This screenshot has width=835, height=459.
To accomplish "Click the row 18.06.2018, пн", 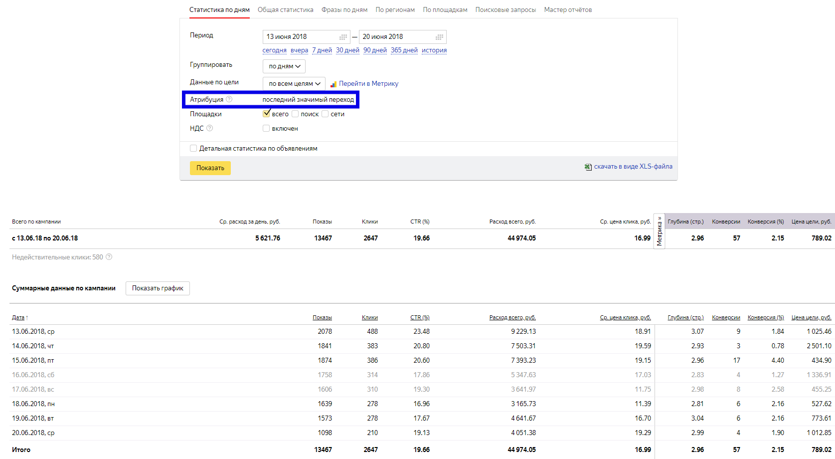I will 422,404.
